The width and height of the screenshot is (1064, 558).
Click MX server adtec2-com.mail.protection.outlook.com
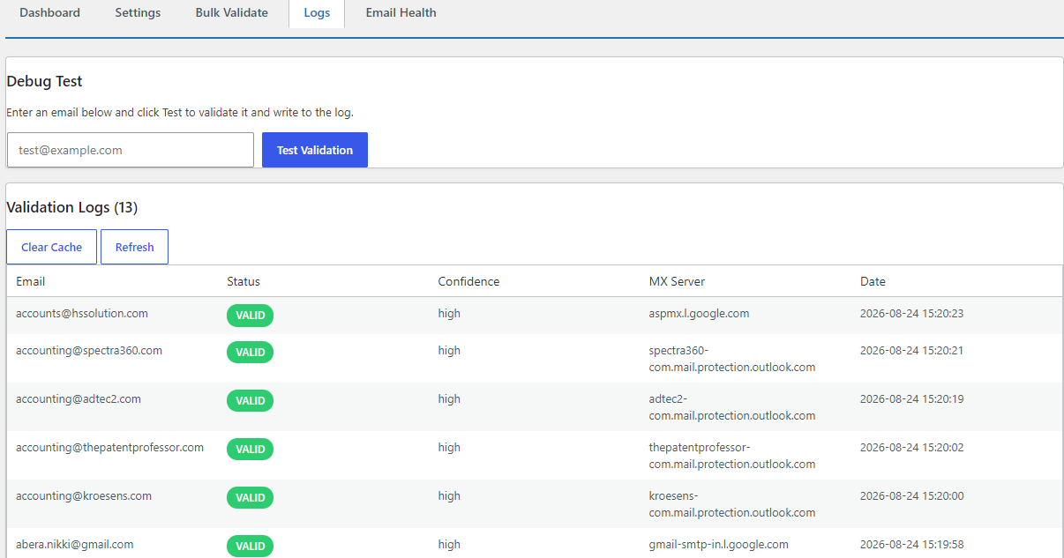pyautogui.click(x=732, y=407)
